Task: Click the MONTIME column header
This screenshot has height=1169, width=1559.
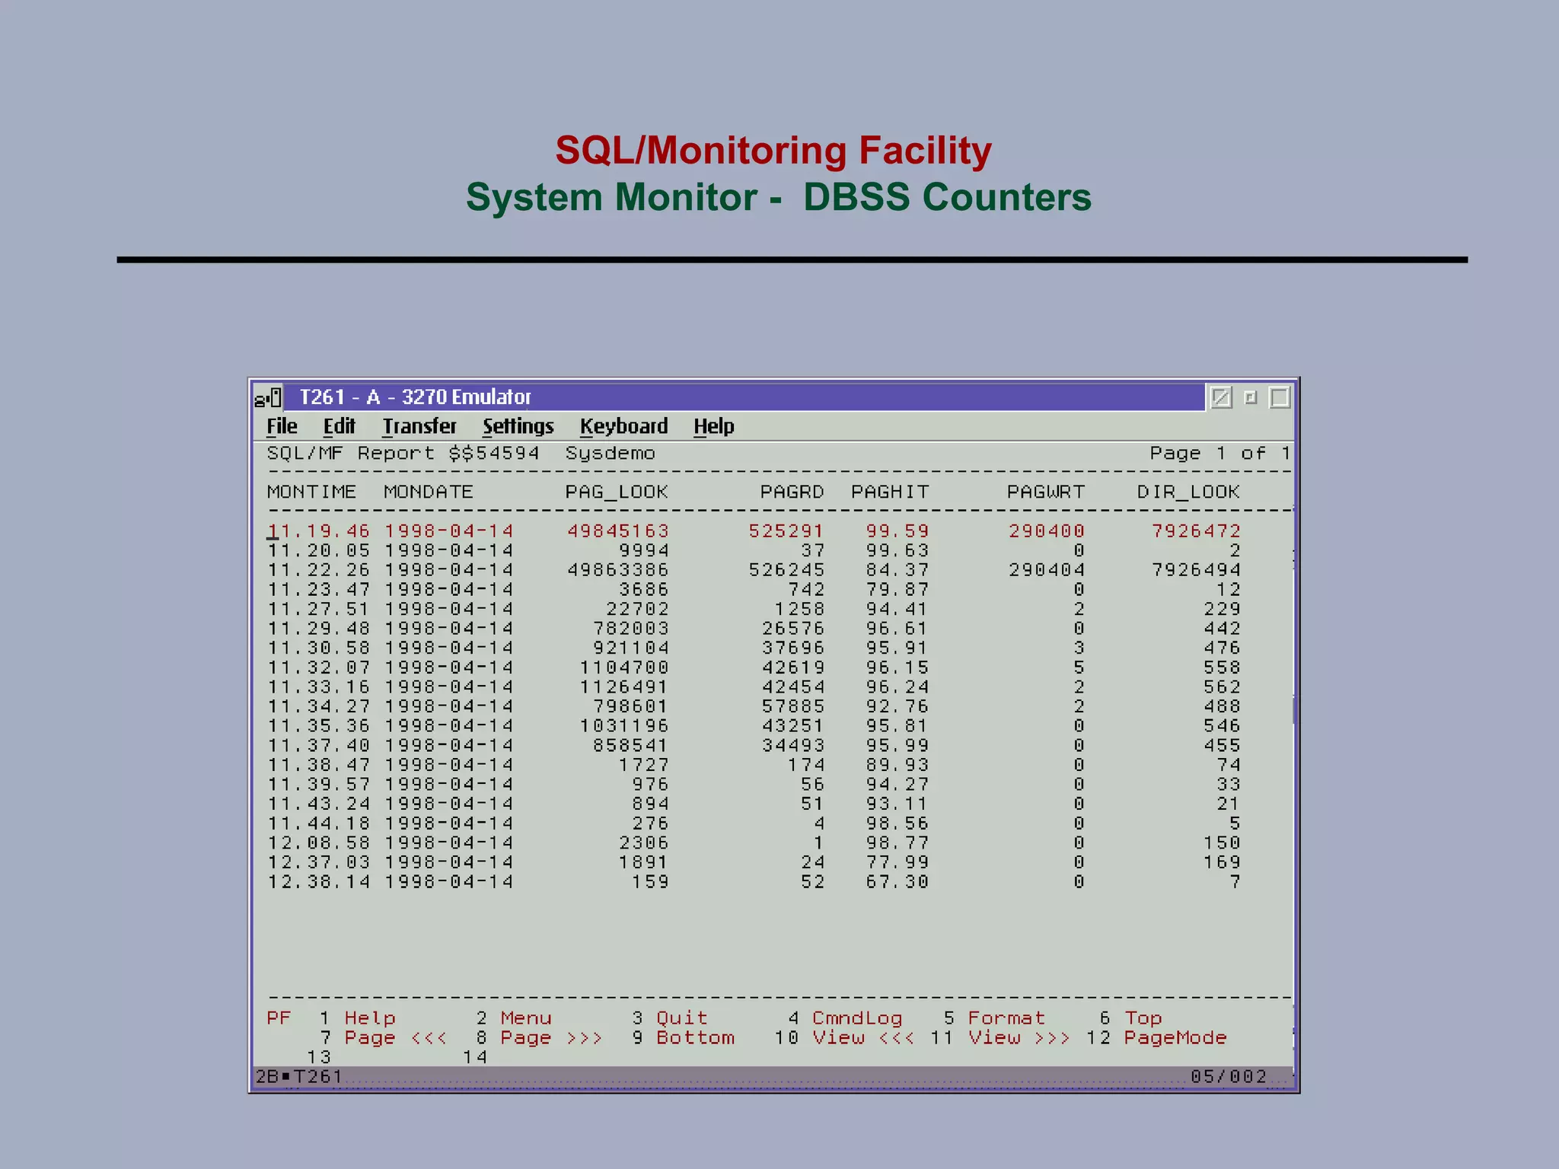Action: [x=311, y=492]
